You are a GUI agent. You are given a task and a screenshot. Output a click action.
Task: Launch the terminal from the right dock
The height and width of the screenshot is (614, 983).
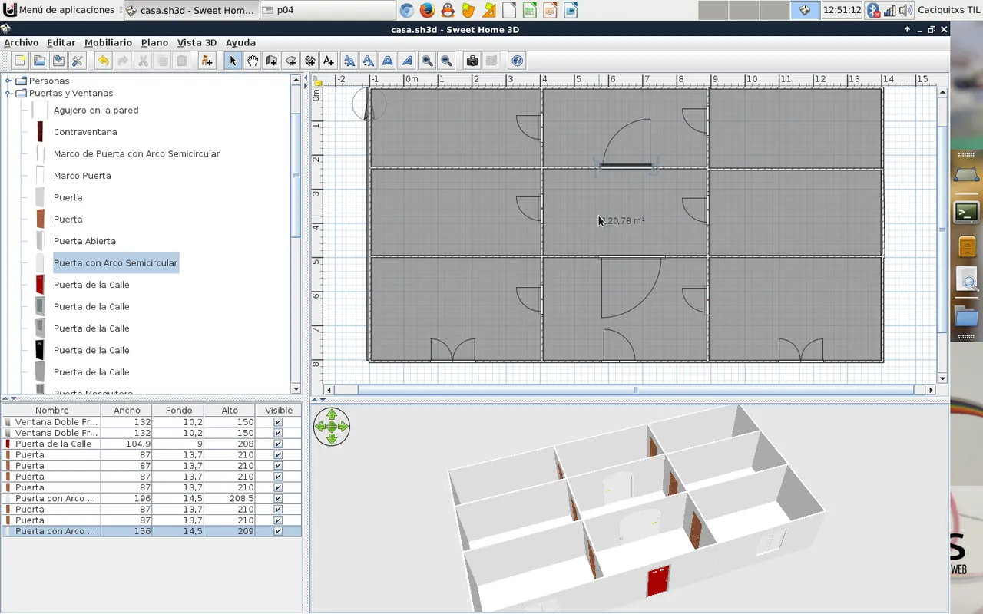[967, 212]
